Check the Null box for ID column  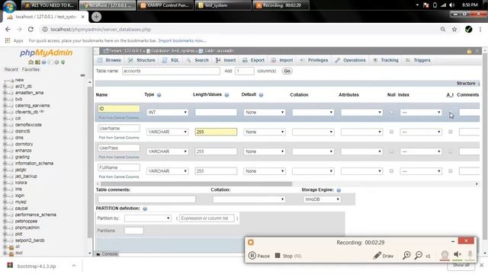pyautogui.click(x=391, y=112)
